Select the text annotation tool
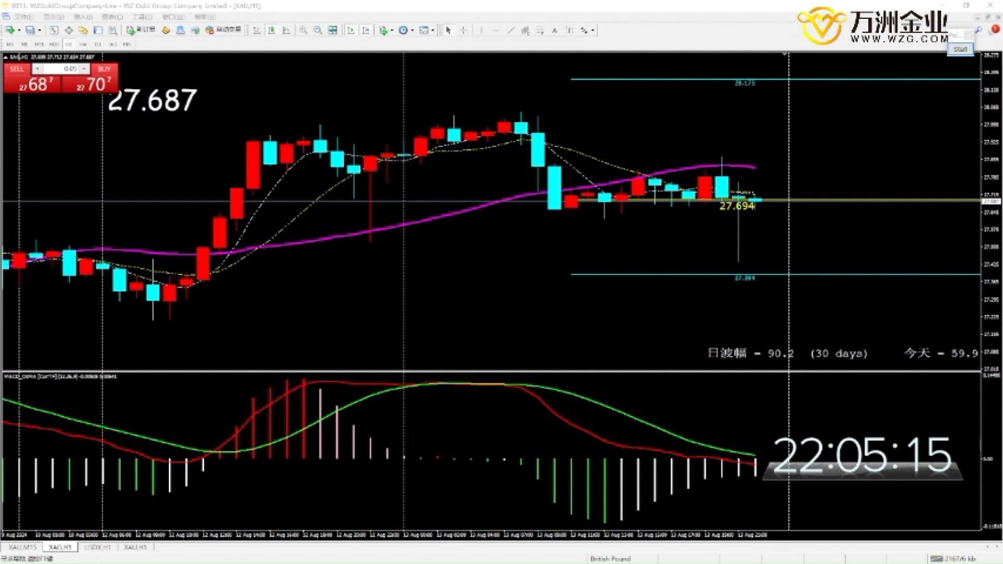The image size is (1003, 564). pyautogui.click(x=554, y=30)
